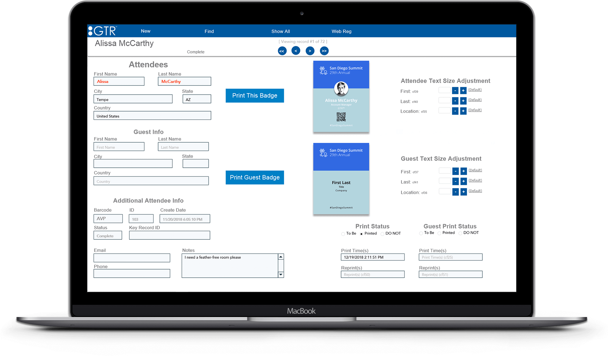
Task: Mark Guest Print Status as 'Printed'
Action: (439, 233)
